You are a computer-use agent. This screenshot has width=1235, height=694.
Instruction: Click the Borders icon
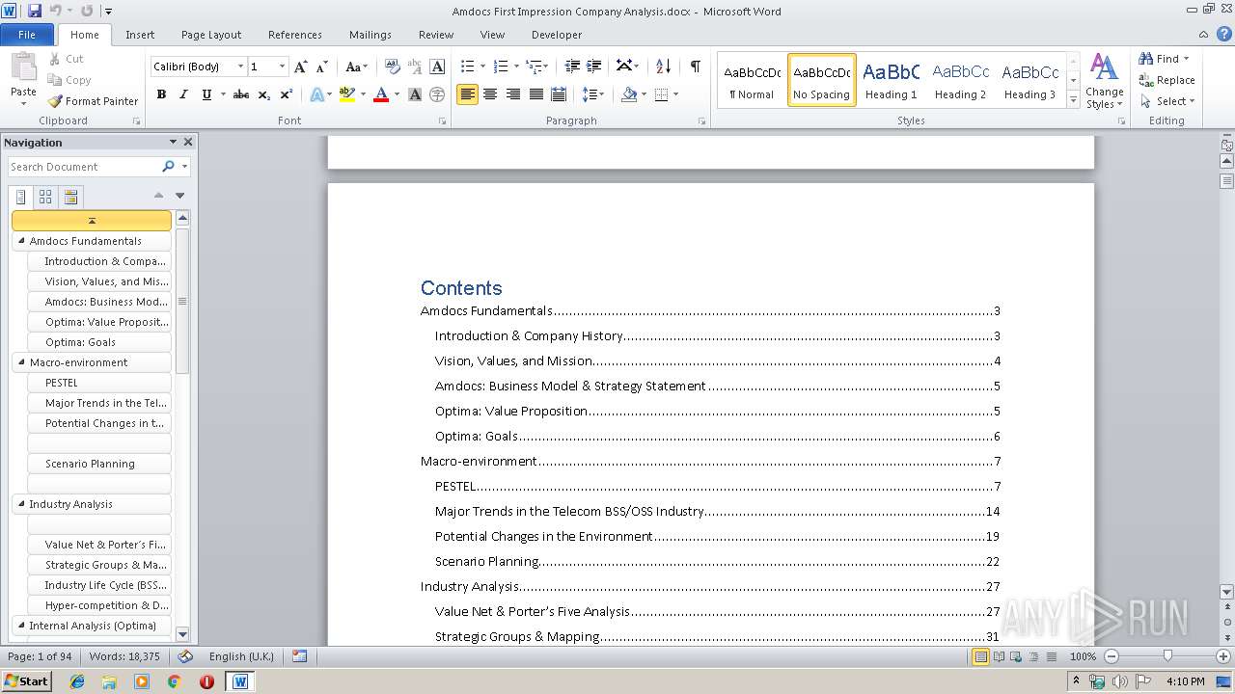coord(661,94)
